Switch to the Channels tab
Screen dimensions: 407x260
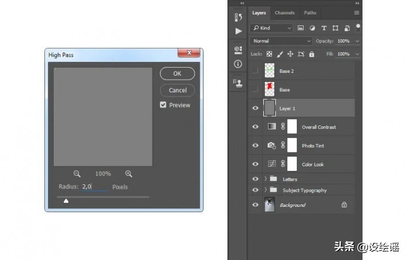(285, 13)
